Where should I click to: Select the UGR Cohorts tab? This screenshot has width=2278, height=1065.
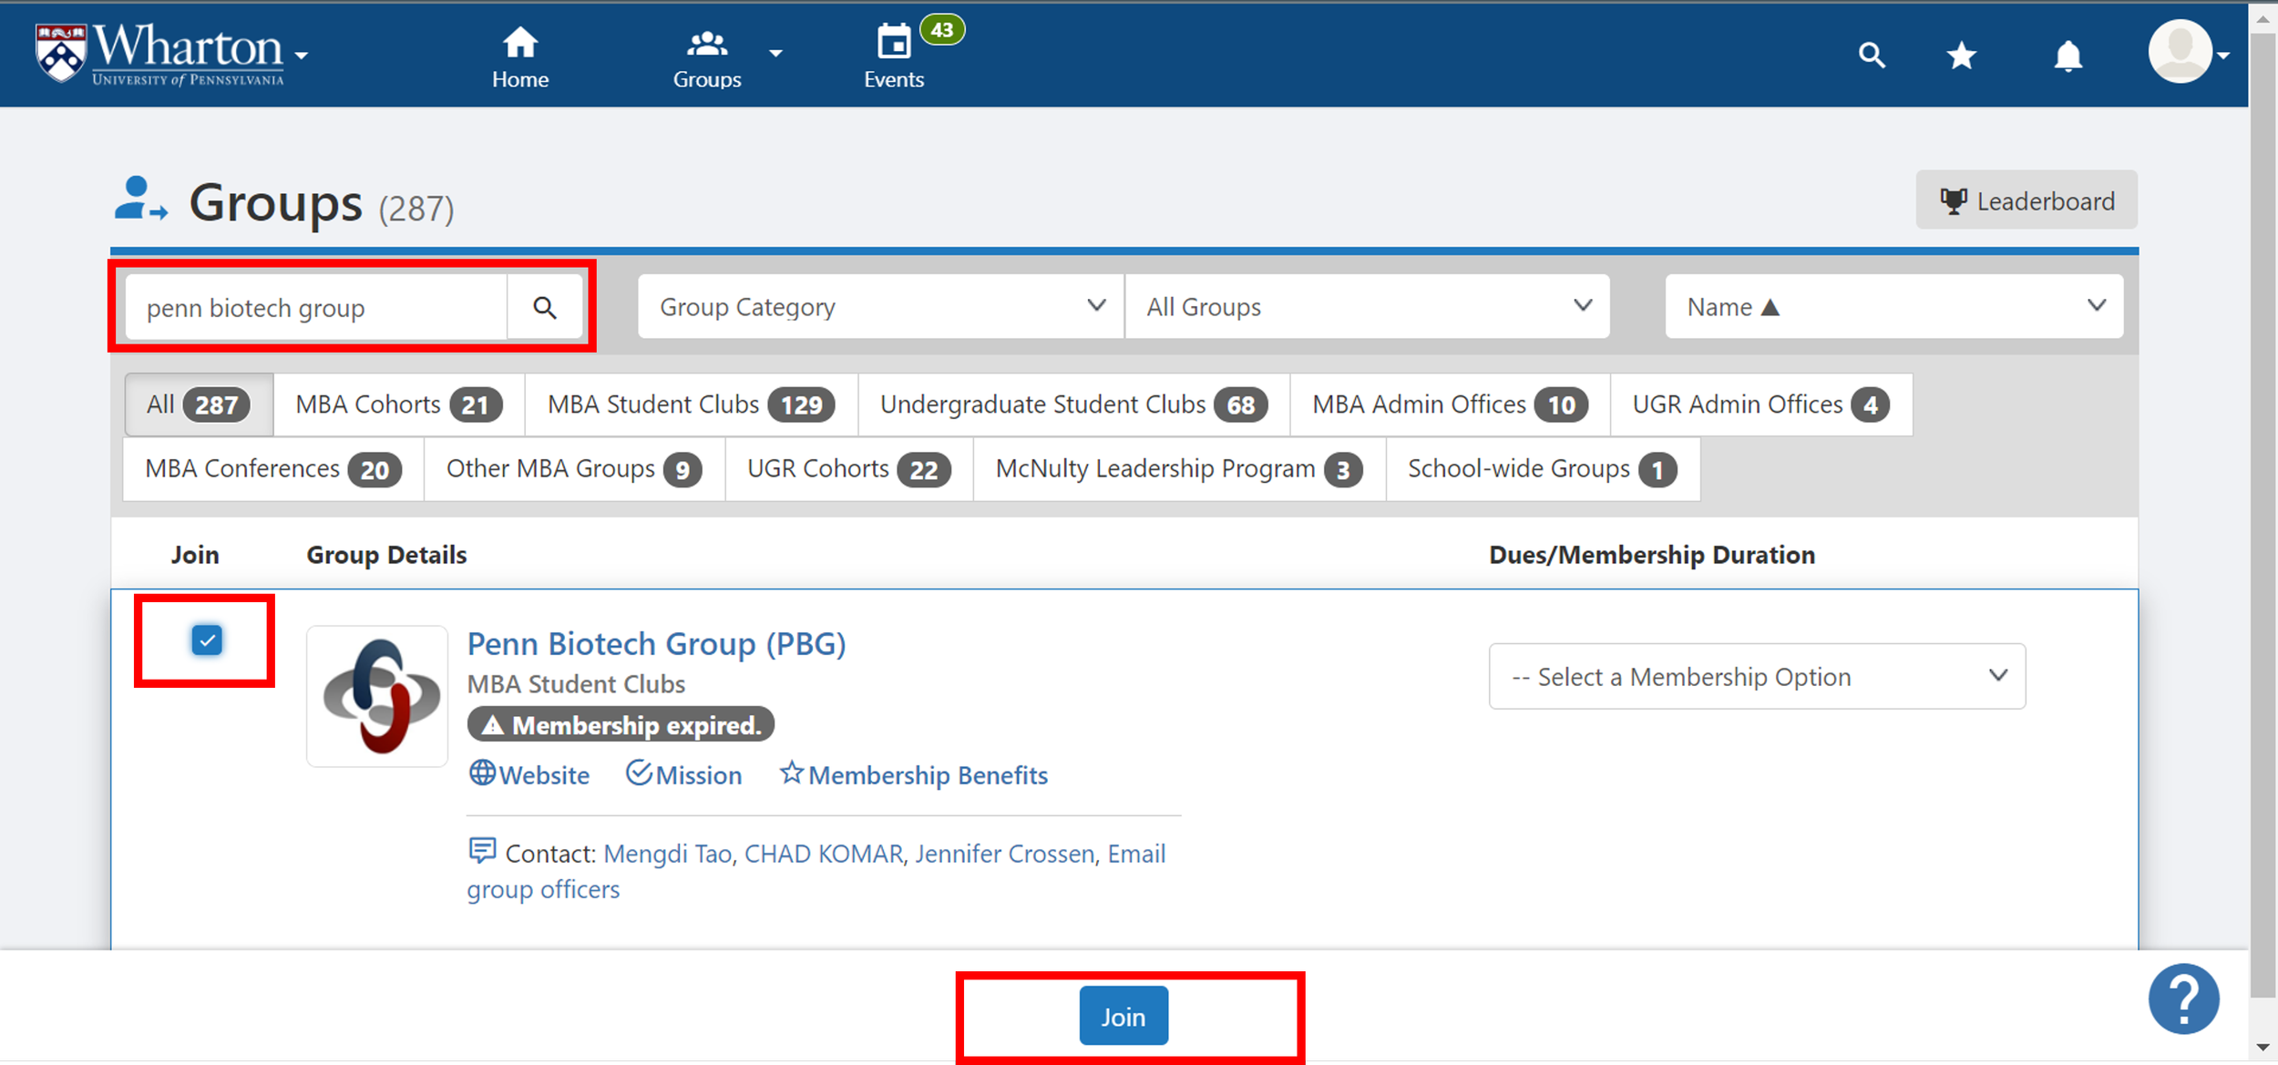[847, 469]
